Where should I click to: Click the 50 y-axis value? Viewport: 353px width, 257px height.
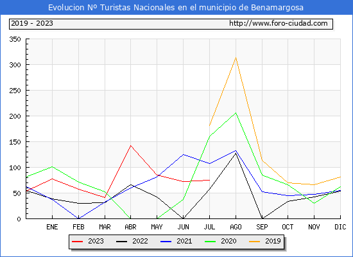[17, 193]
